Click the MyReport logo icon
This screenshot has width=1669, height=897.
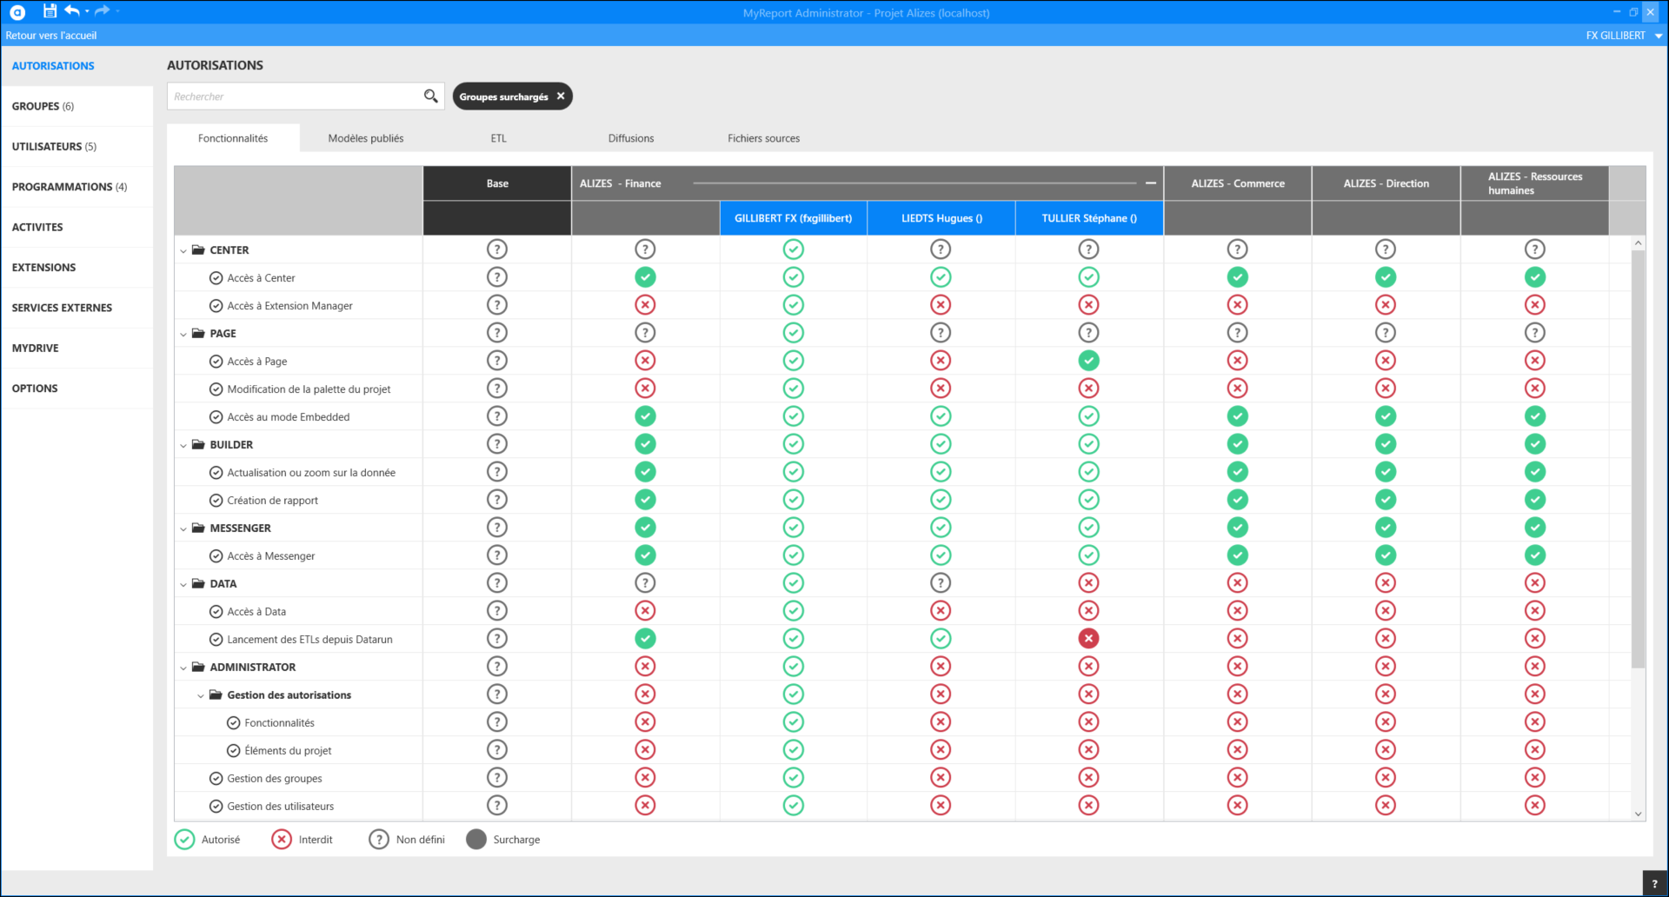[17, 12]
